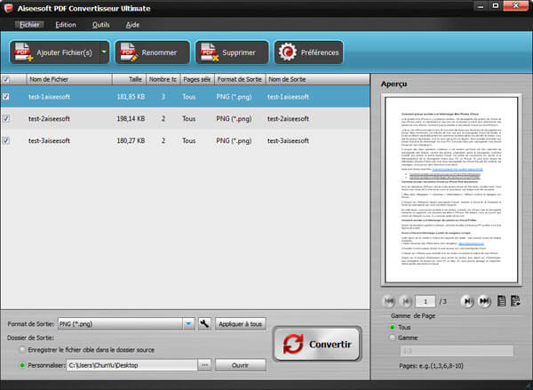Go to previous page in preview
533x390 pixels.
(405, 301)
